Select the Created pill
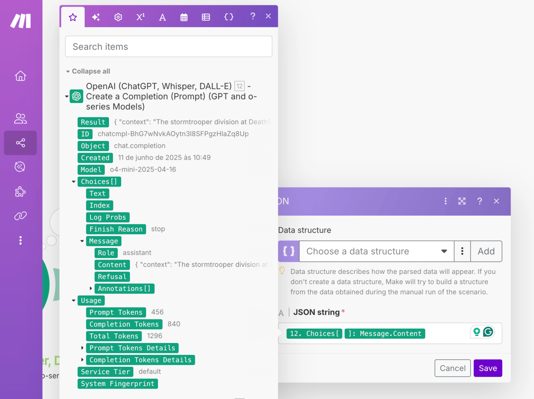This screenshot has height=399, width=534. [x=95, y=158]
